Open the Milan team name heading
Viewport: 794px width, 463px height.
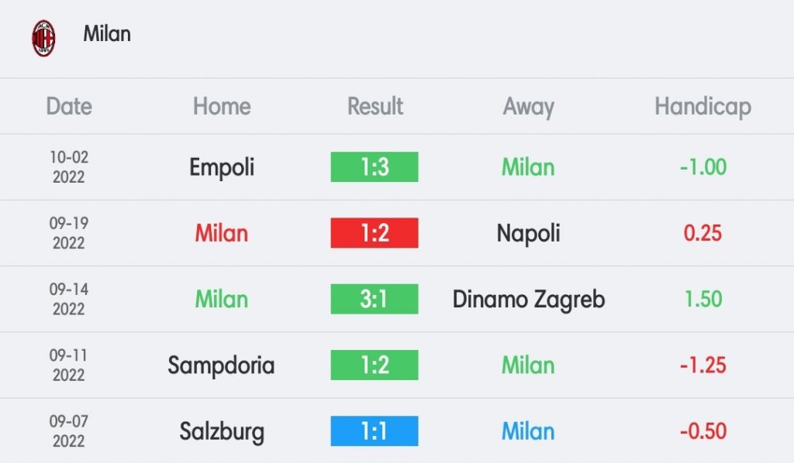(x=107, y=34)
